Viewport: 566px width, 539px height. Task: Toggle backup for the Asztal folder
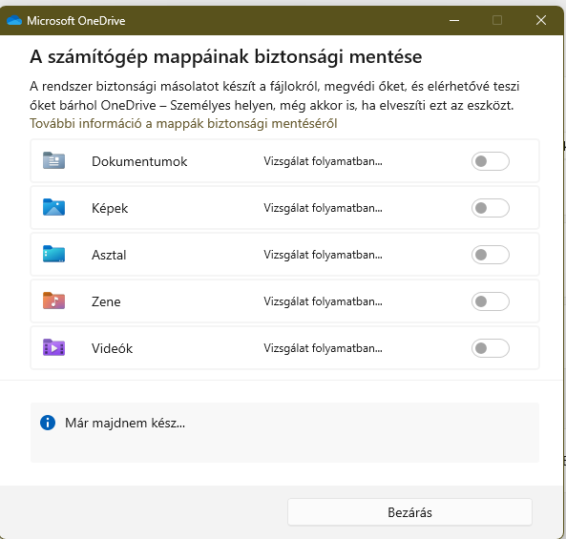(491, 255)
